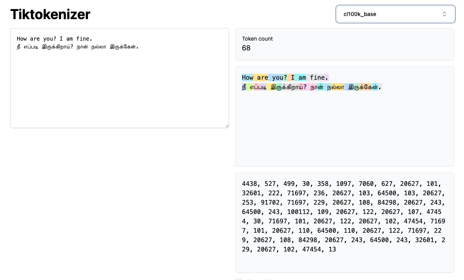
Task: Click token ID 91702 in the ID list
Action: pos(270,203)
